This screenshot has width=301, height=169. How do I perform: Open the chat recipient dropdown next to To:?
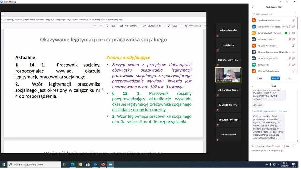(260, 146)
